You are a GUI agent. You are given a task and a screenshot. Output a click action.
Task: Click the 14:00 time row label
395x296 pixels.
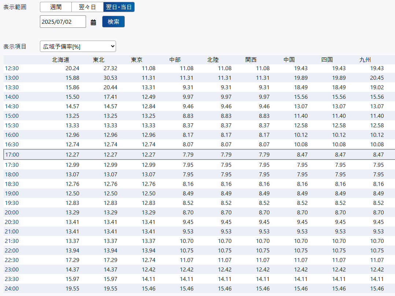pos(12,97)
